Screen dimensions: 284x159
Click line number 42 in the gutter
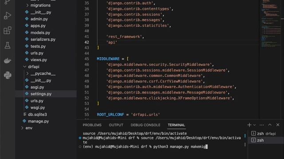(x=87, y=42)
